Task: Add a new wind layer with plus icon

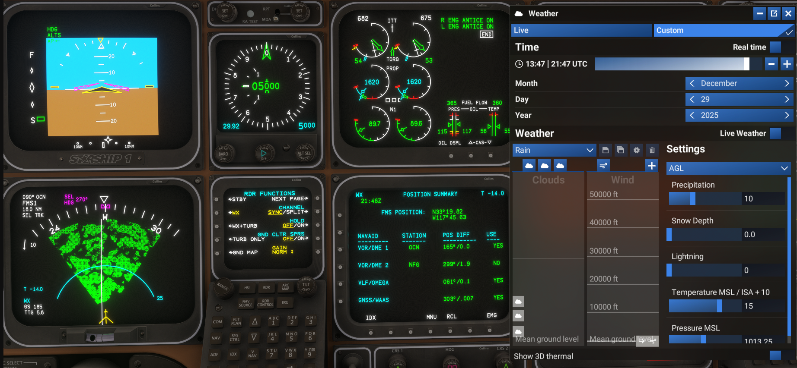Action: pos(652,165)
